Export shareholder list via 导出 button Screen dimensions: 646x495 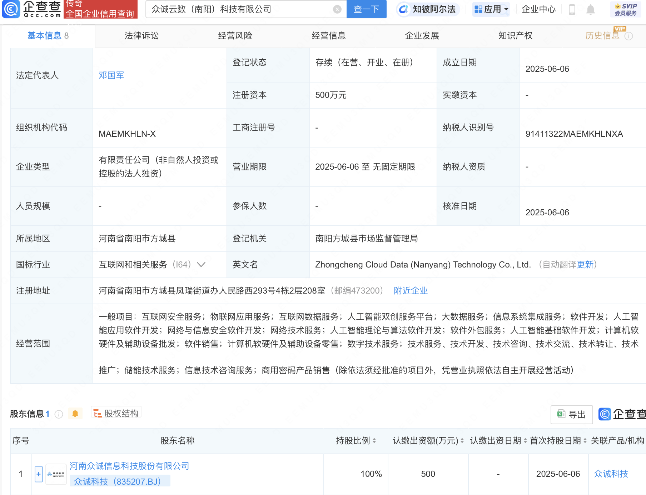pyautogui.click(x=572, y=415)
